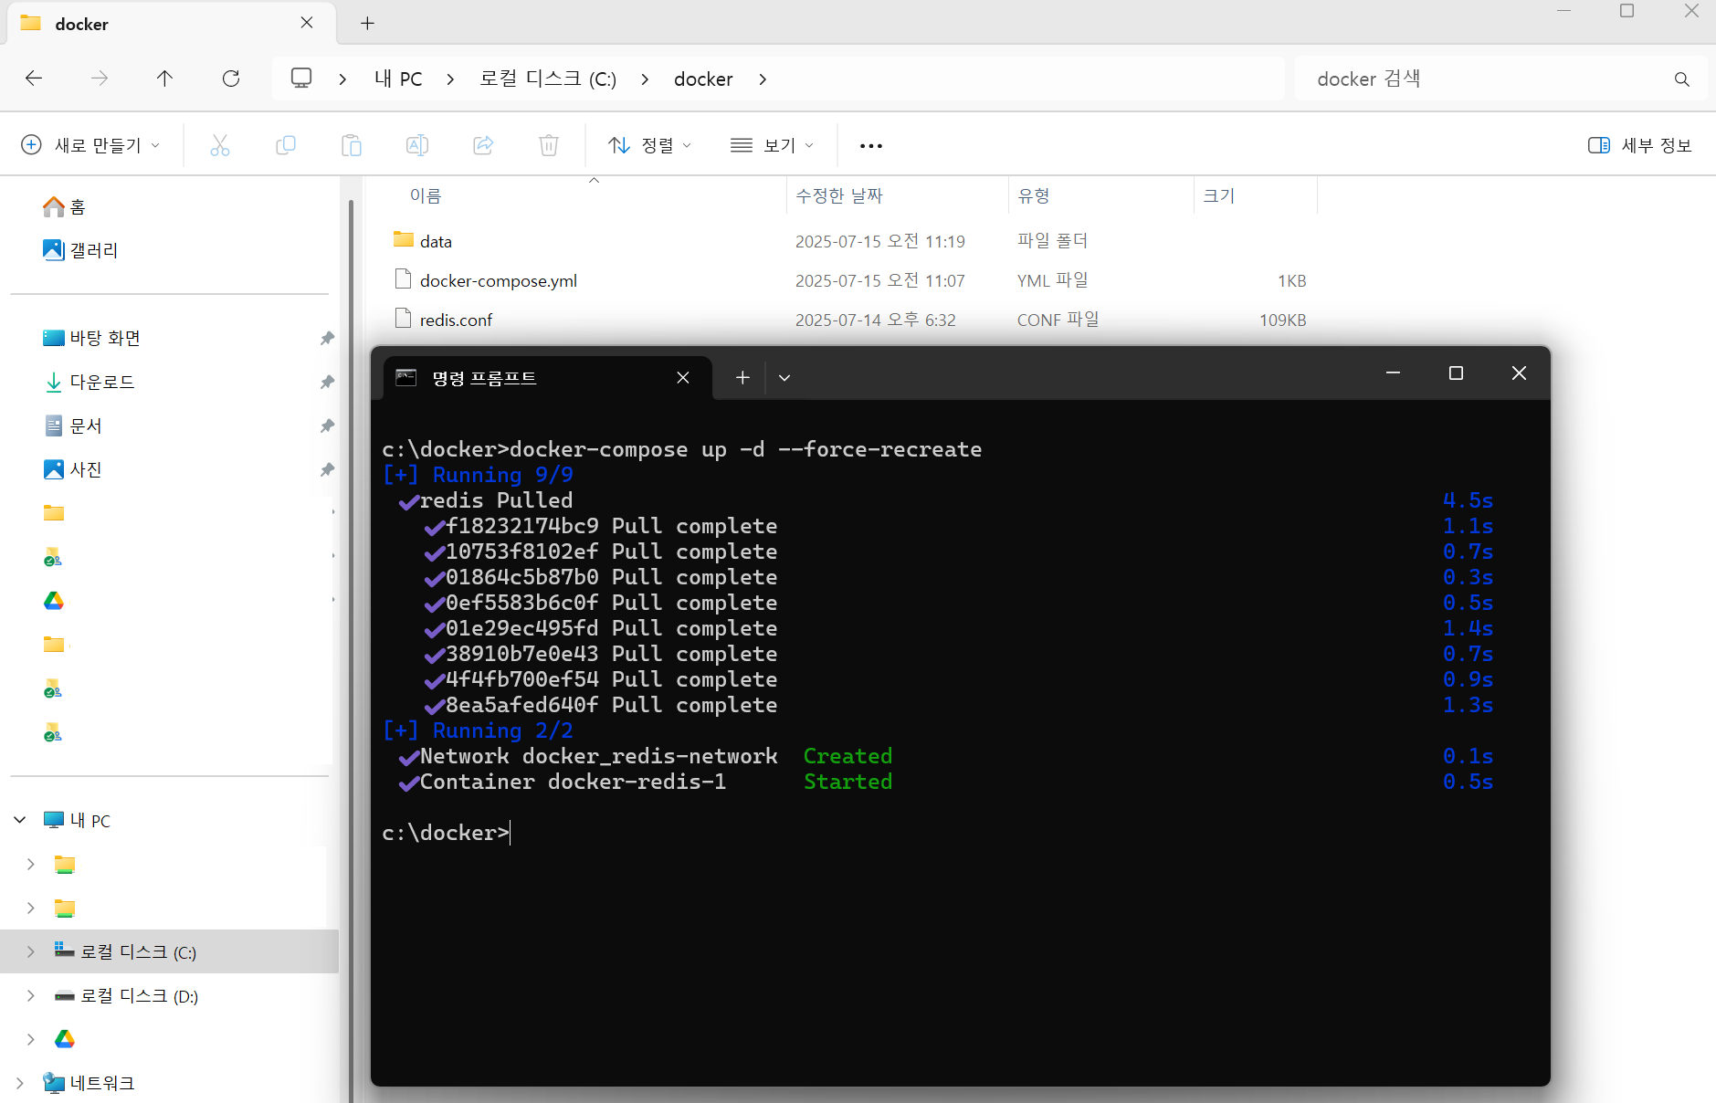This screenshot has width=1716, height=1103.
Task: Click 로컬 디스크 (C:) breadcrumb segment
Action: (x=548, y=79)
